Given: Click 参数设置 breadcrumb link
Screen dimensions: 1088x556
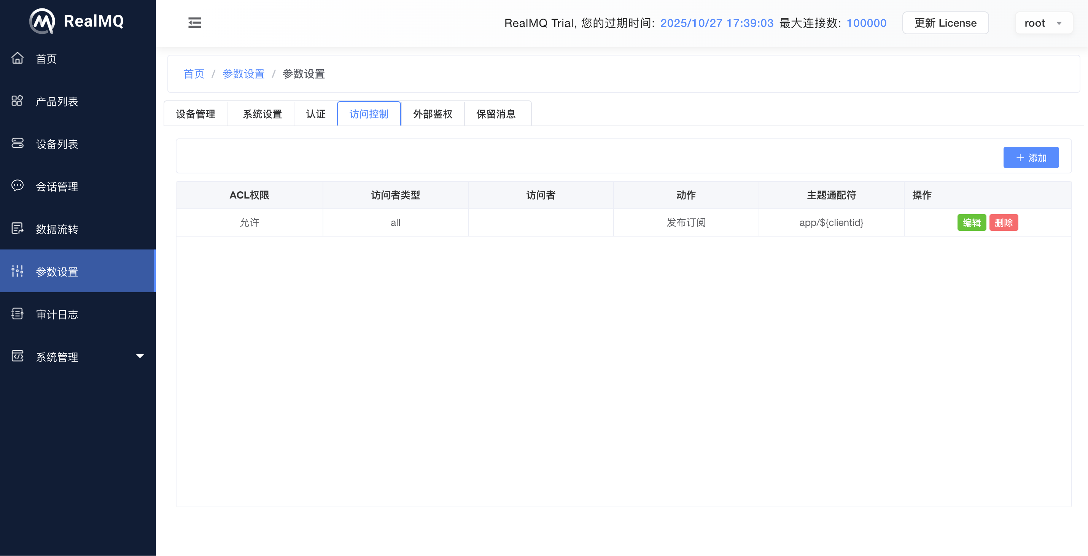Looking at the screenshot, I should click(243, 74).
